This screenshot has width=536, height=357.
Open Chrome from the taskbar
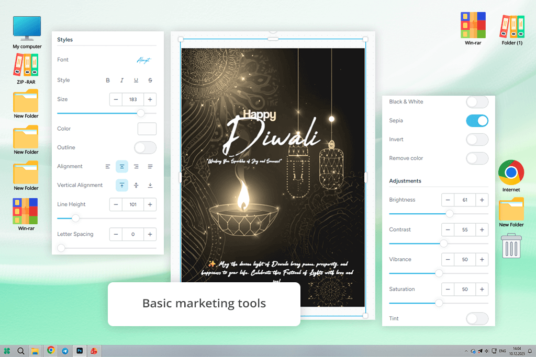pos(51,350)
